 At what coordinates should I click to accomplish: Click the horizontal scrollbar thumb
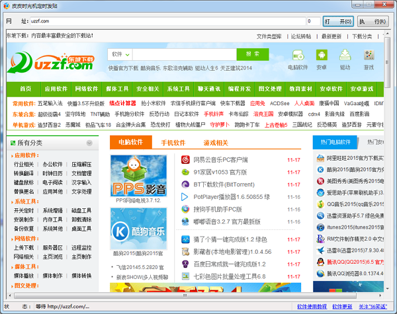185,295
